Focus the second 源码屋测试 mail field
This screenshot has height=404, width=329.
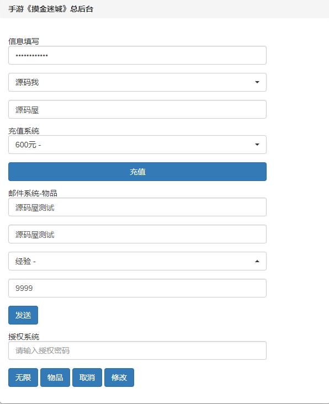coord(137,234)
